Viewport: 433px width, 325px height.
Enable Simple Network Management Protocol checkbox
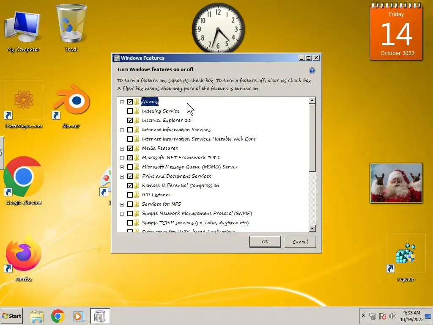(x=130, y=213)
